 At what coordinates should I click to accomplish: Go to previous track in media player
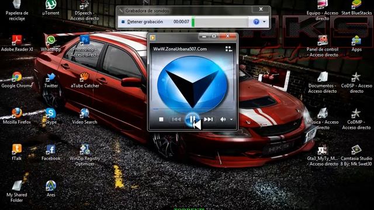[x=176, y=119]
